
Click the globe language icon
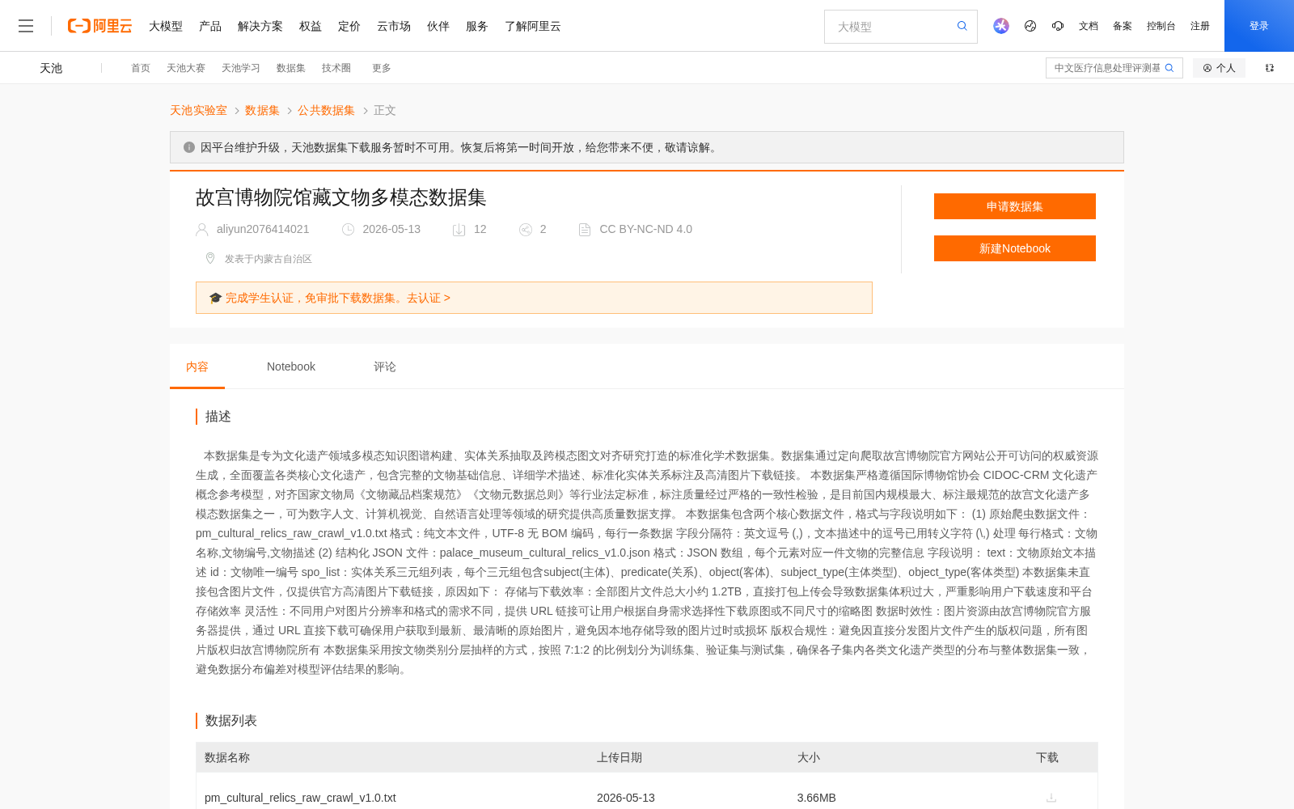(1030, 26)
